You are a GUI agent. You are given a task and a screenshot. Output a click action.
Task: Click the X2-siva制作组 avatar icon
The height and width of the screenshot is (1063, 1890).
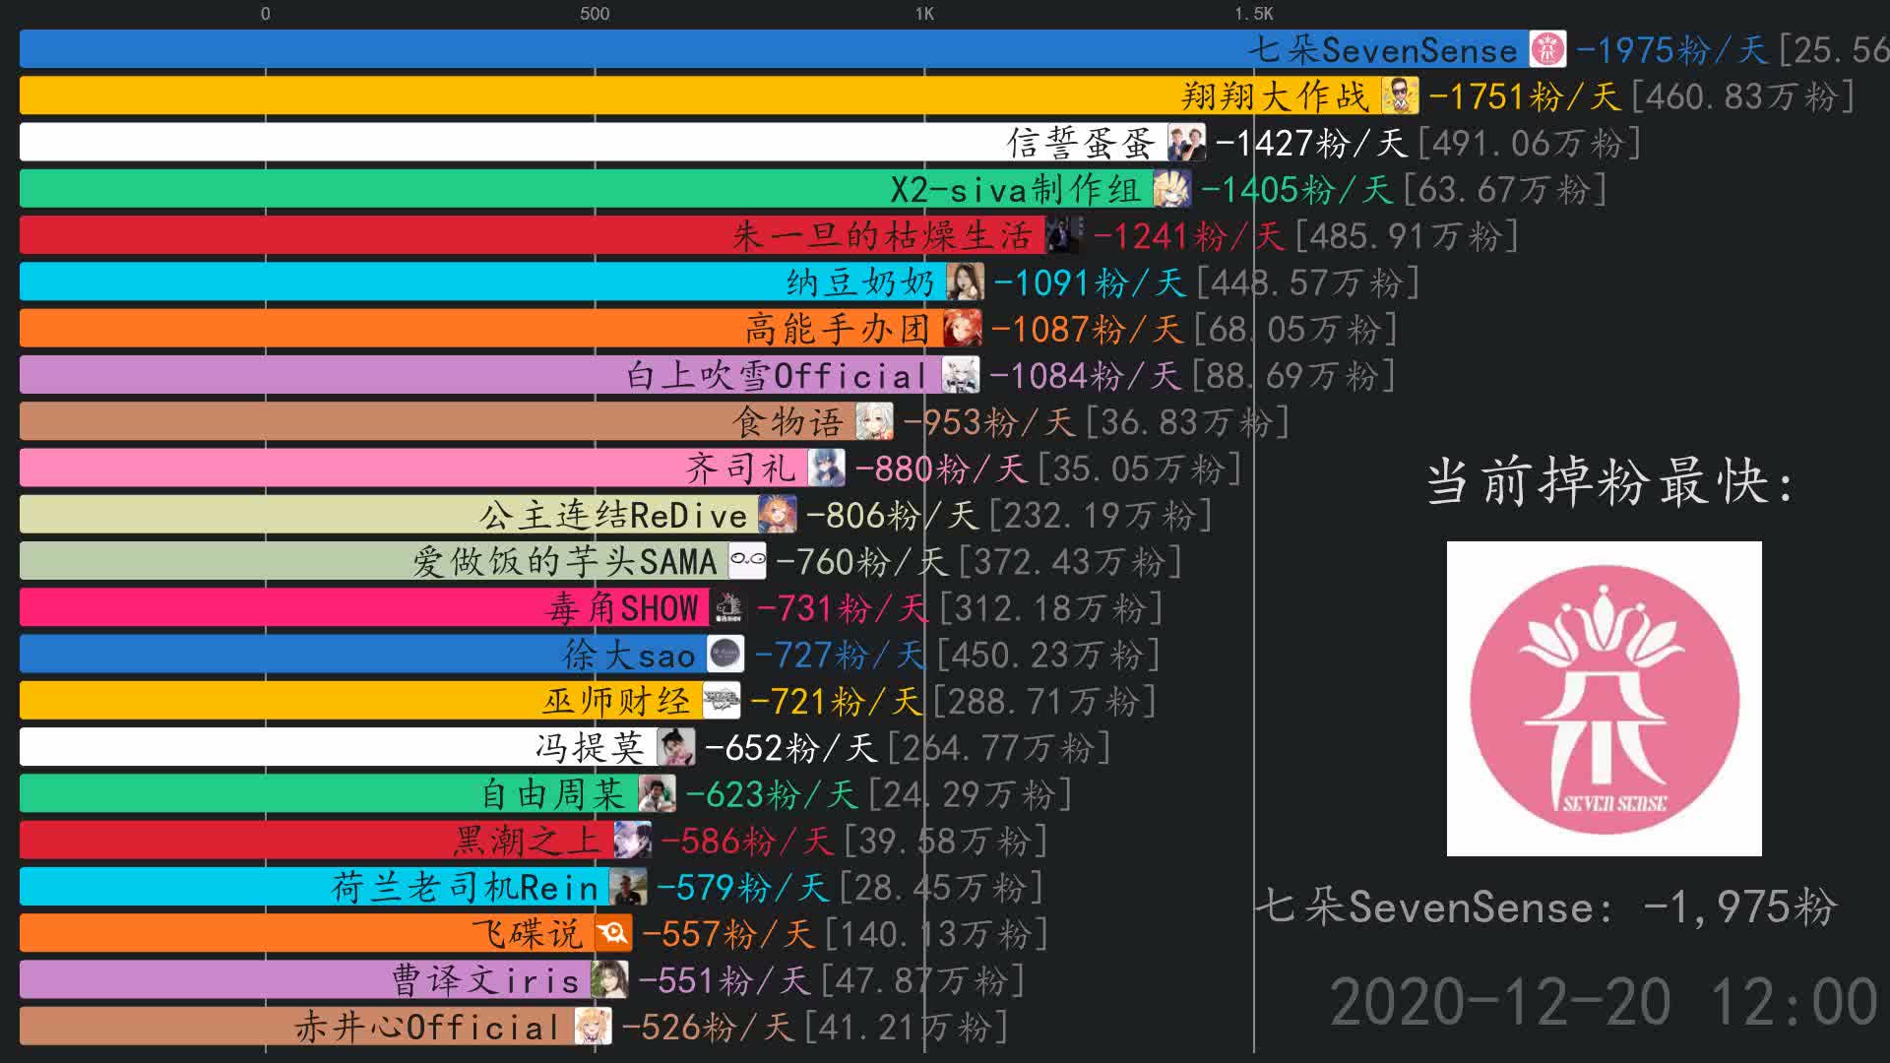[x=1171, y=189]
